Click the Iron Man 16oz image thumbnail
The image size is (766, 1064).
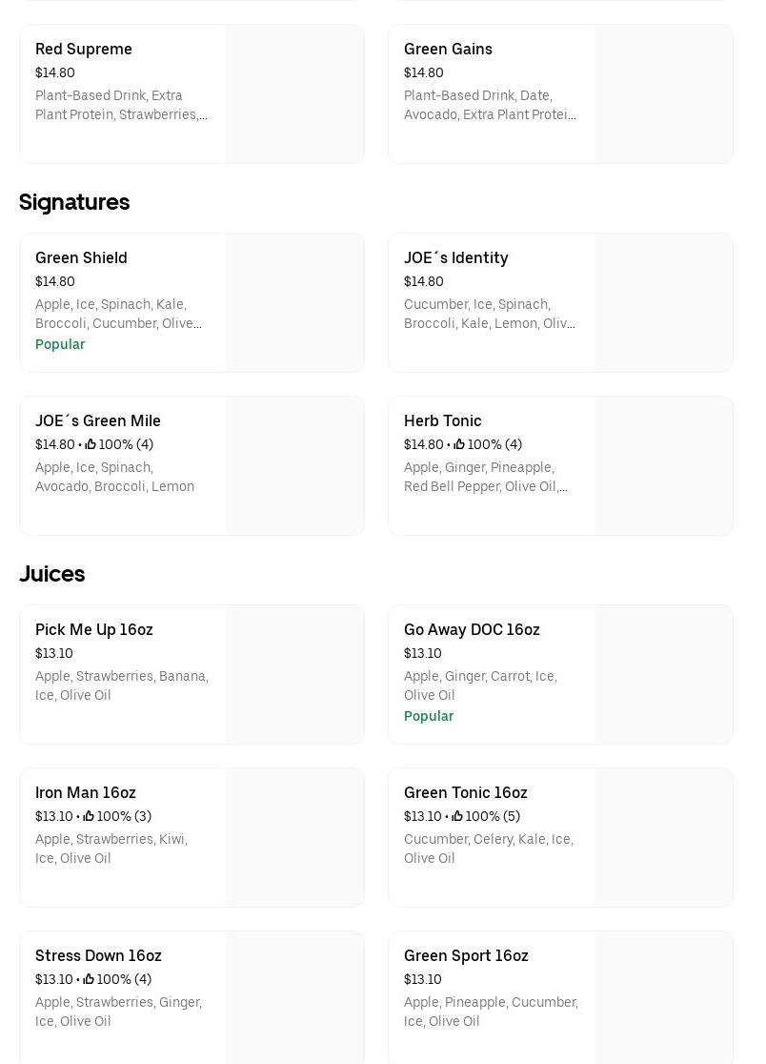click(x=294, y=838)
